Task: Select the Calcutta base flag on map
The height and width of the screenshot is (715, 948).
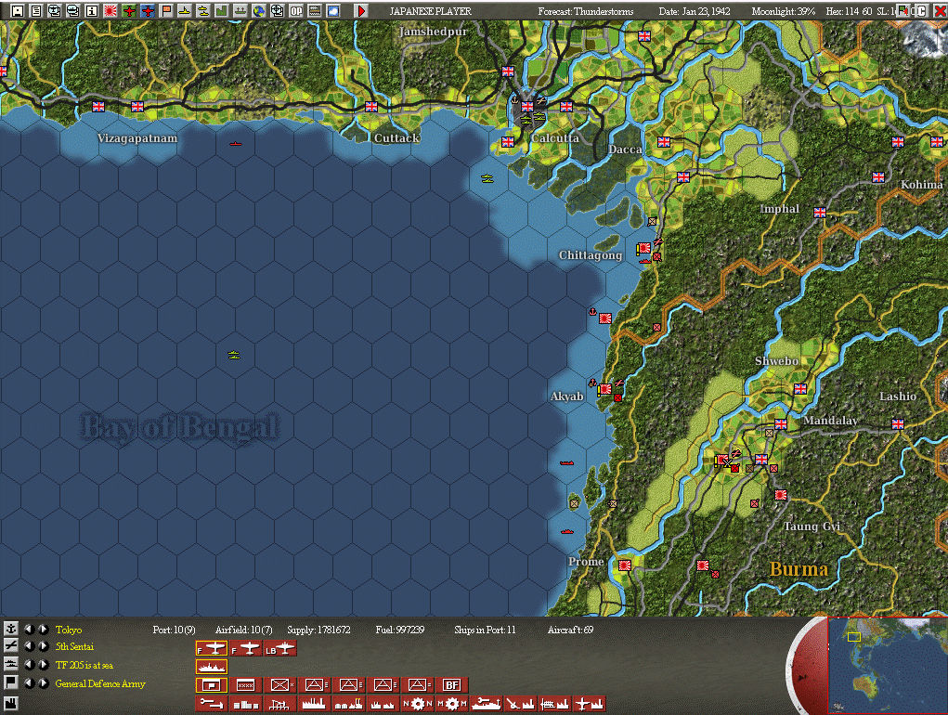Action: pyautogui.click(x=527, y=107)
